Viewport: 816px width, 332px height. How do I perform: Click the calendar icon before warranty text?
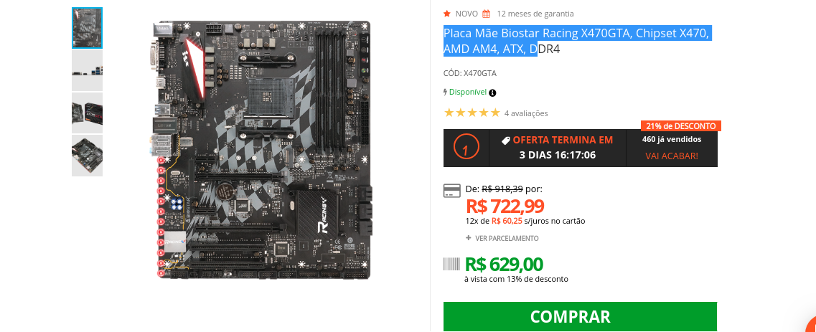tap(486, 14)
